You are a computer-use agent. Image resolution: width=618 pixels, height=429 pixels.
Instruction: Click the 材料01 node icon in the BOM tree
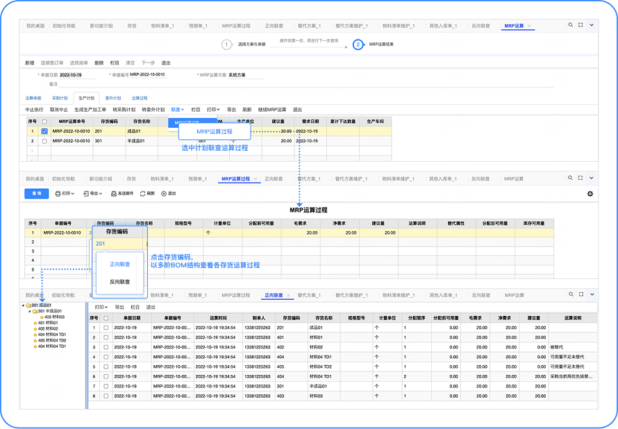[x=35, y=323]
